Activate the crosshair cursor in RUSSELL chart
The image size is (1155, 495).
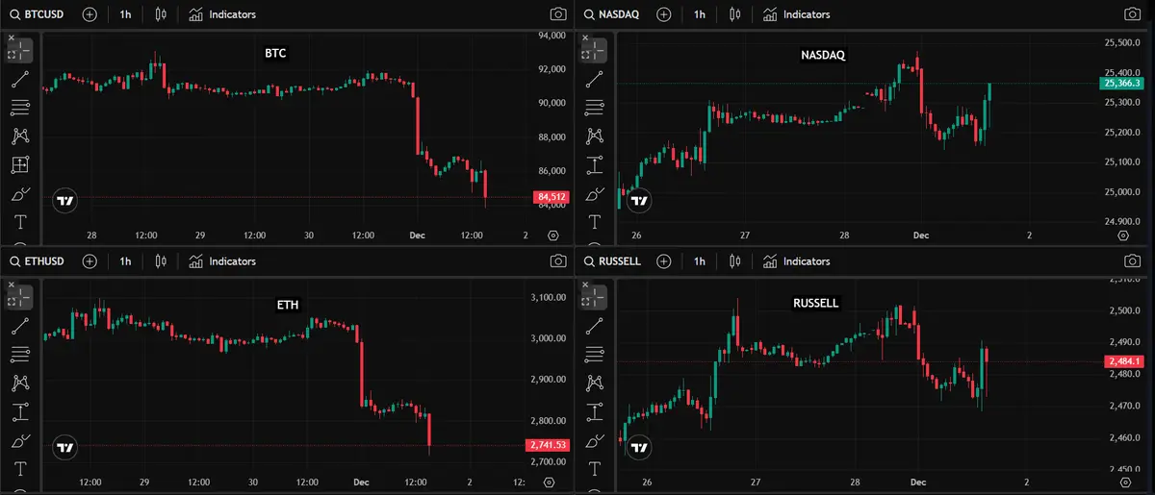point(595,299)
